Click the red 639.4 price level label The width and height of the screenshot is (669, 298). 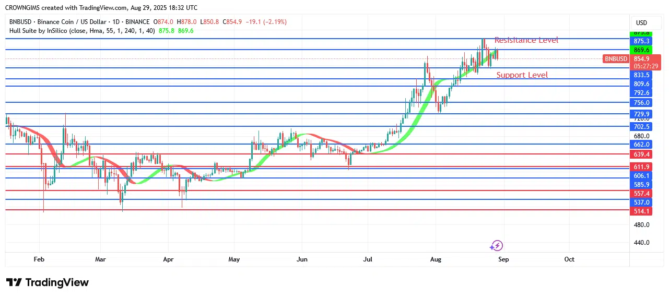tap(641, 154)
